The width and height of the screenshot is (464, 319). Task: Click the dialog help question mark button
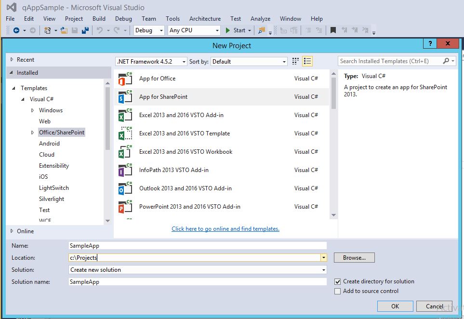click(x=430, y=43)
